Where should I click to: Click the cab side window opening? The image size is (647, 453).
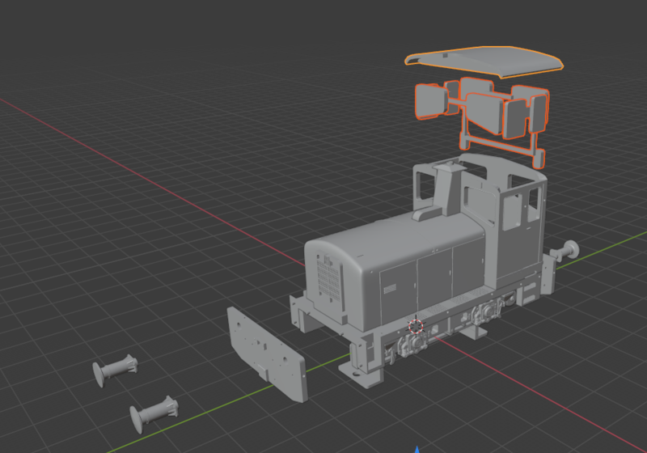click(x=511, y=210)
